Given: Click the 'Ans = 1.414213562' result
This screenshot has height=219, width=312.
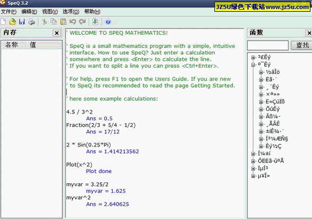Looking at the screenshot, I should pos(113,151).
